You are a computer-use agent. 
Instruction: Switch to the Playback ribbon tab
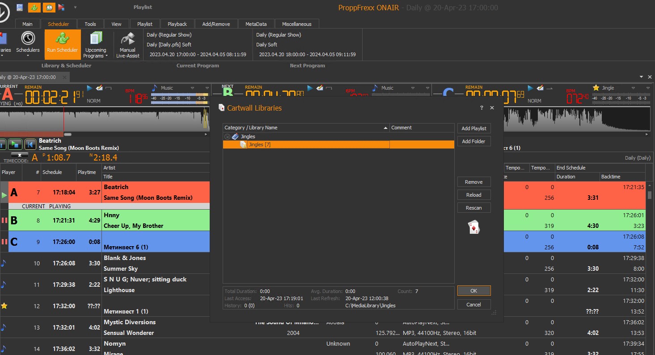(177, 24)
